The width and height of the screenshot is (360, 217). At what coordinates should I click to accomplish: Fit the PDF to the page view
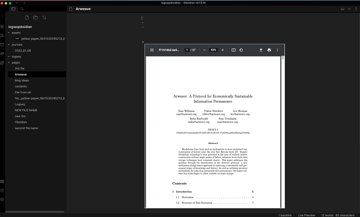[x=233, y=50]
